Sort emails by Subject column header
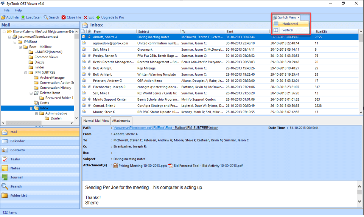This screenshot has width=364, height=217. click(x=144, y=32)
